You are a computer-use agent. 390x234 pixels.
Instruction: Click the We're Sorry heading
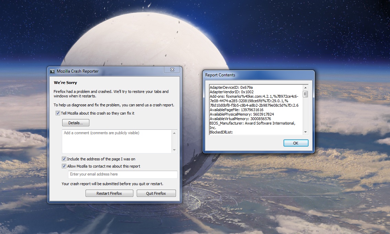[x=65, y=83]
